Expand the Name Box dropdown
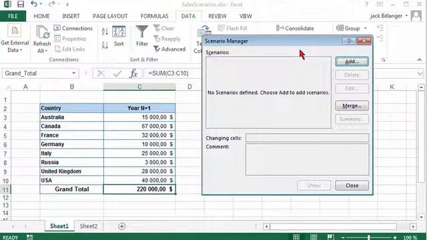 click(x=73, y=73)
